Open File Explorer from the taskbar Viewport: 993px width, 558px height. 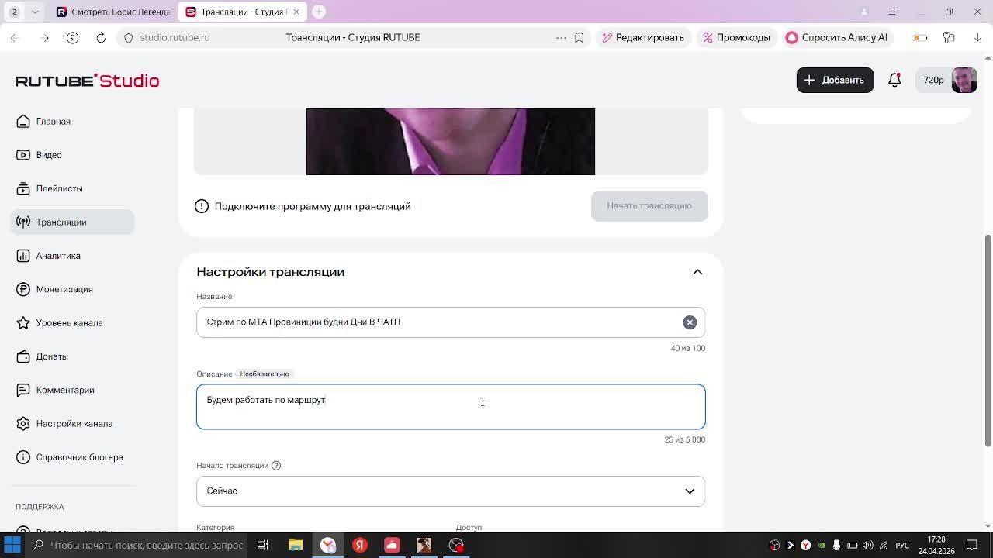pos(296,546)
